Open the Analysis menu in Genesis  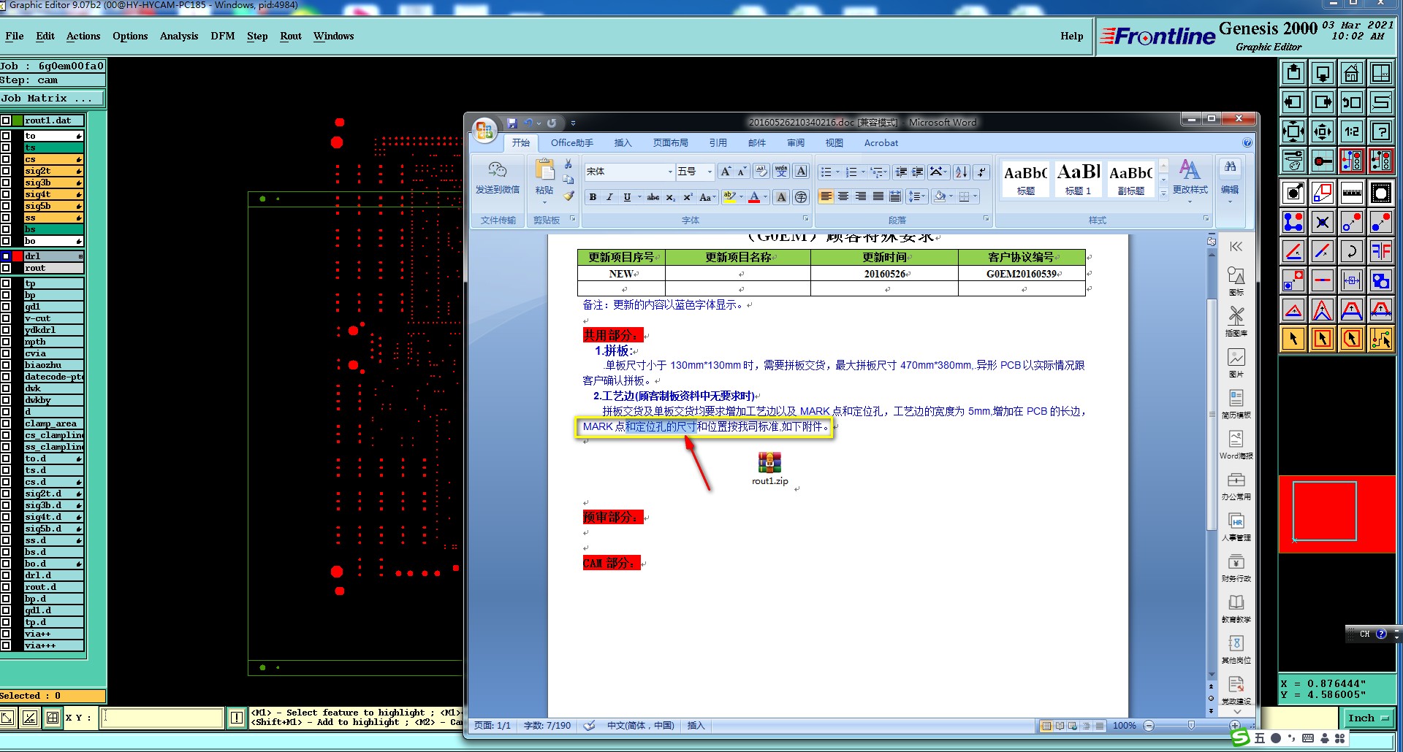click(179, 36)
